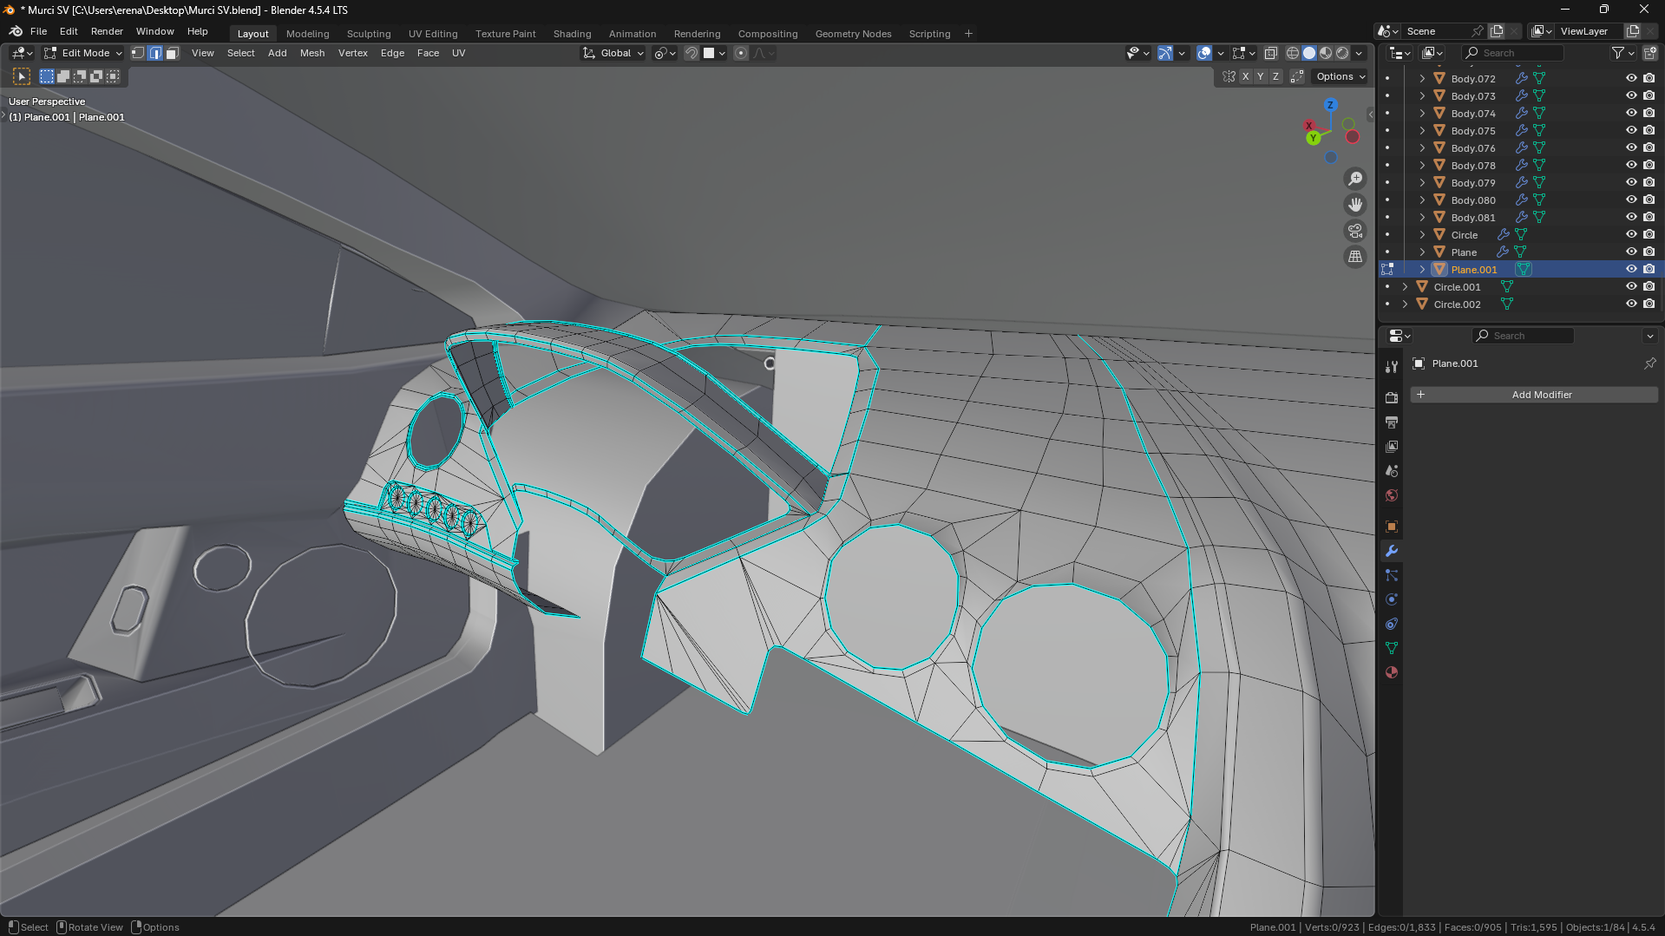Open the Material properties tab icon
Screen dimensions: 1665x936
tap(1392, 672)
